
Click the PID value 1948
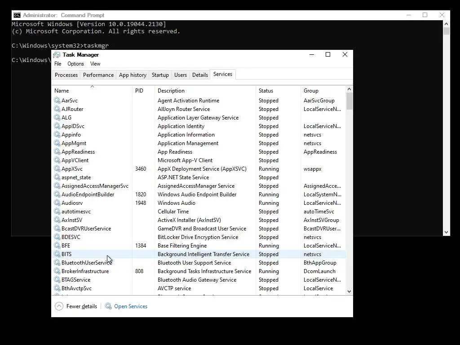coord(141,203)
